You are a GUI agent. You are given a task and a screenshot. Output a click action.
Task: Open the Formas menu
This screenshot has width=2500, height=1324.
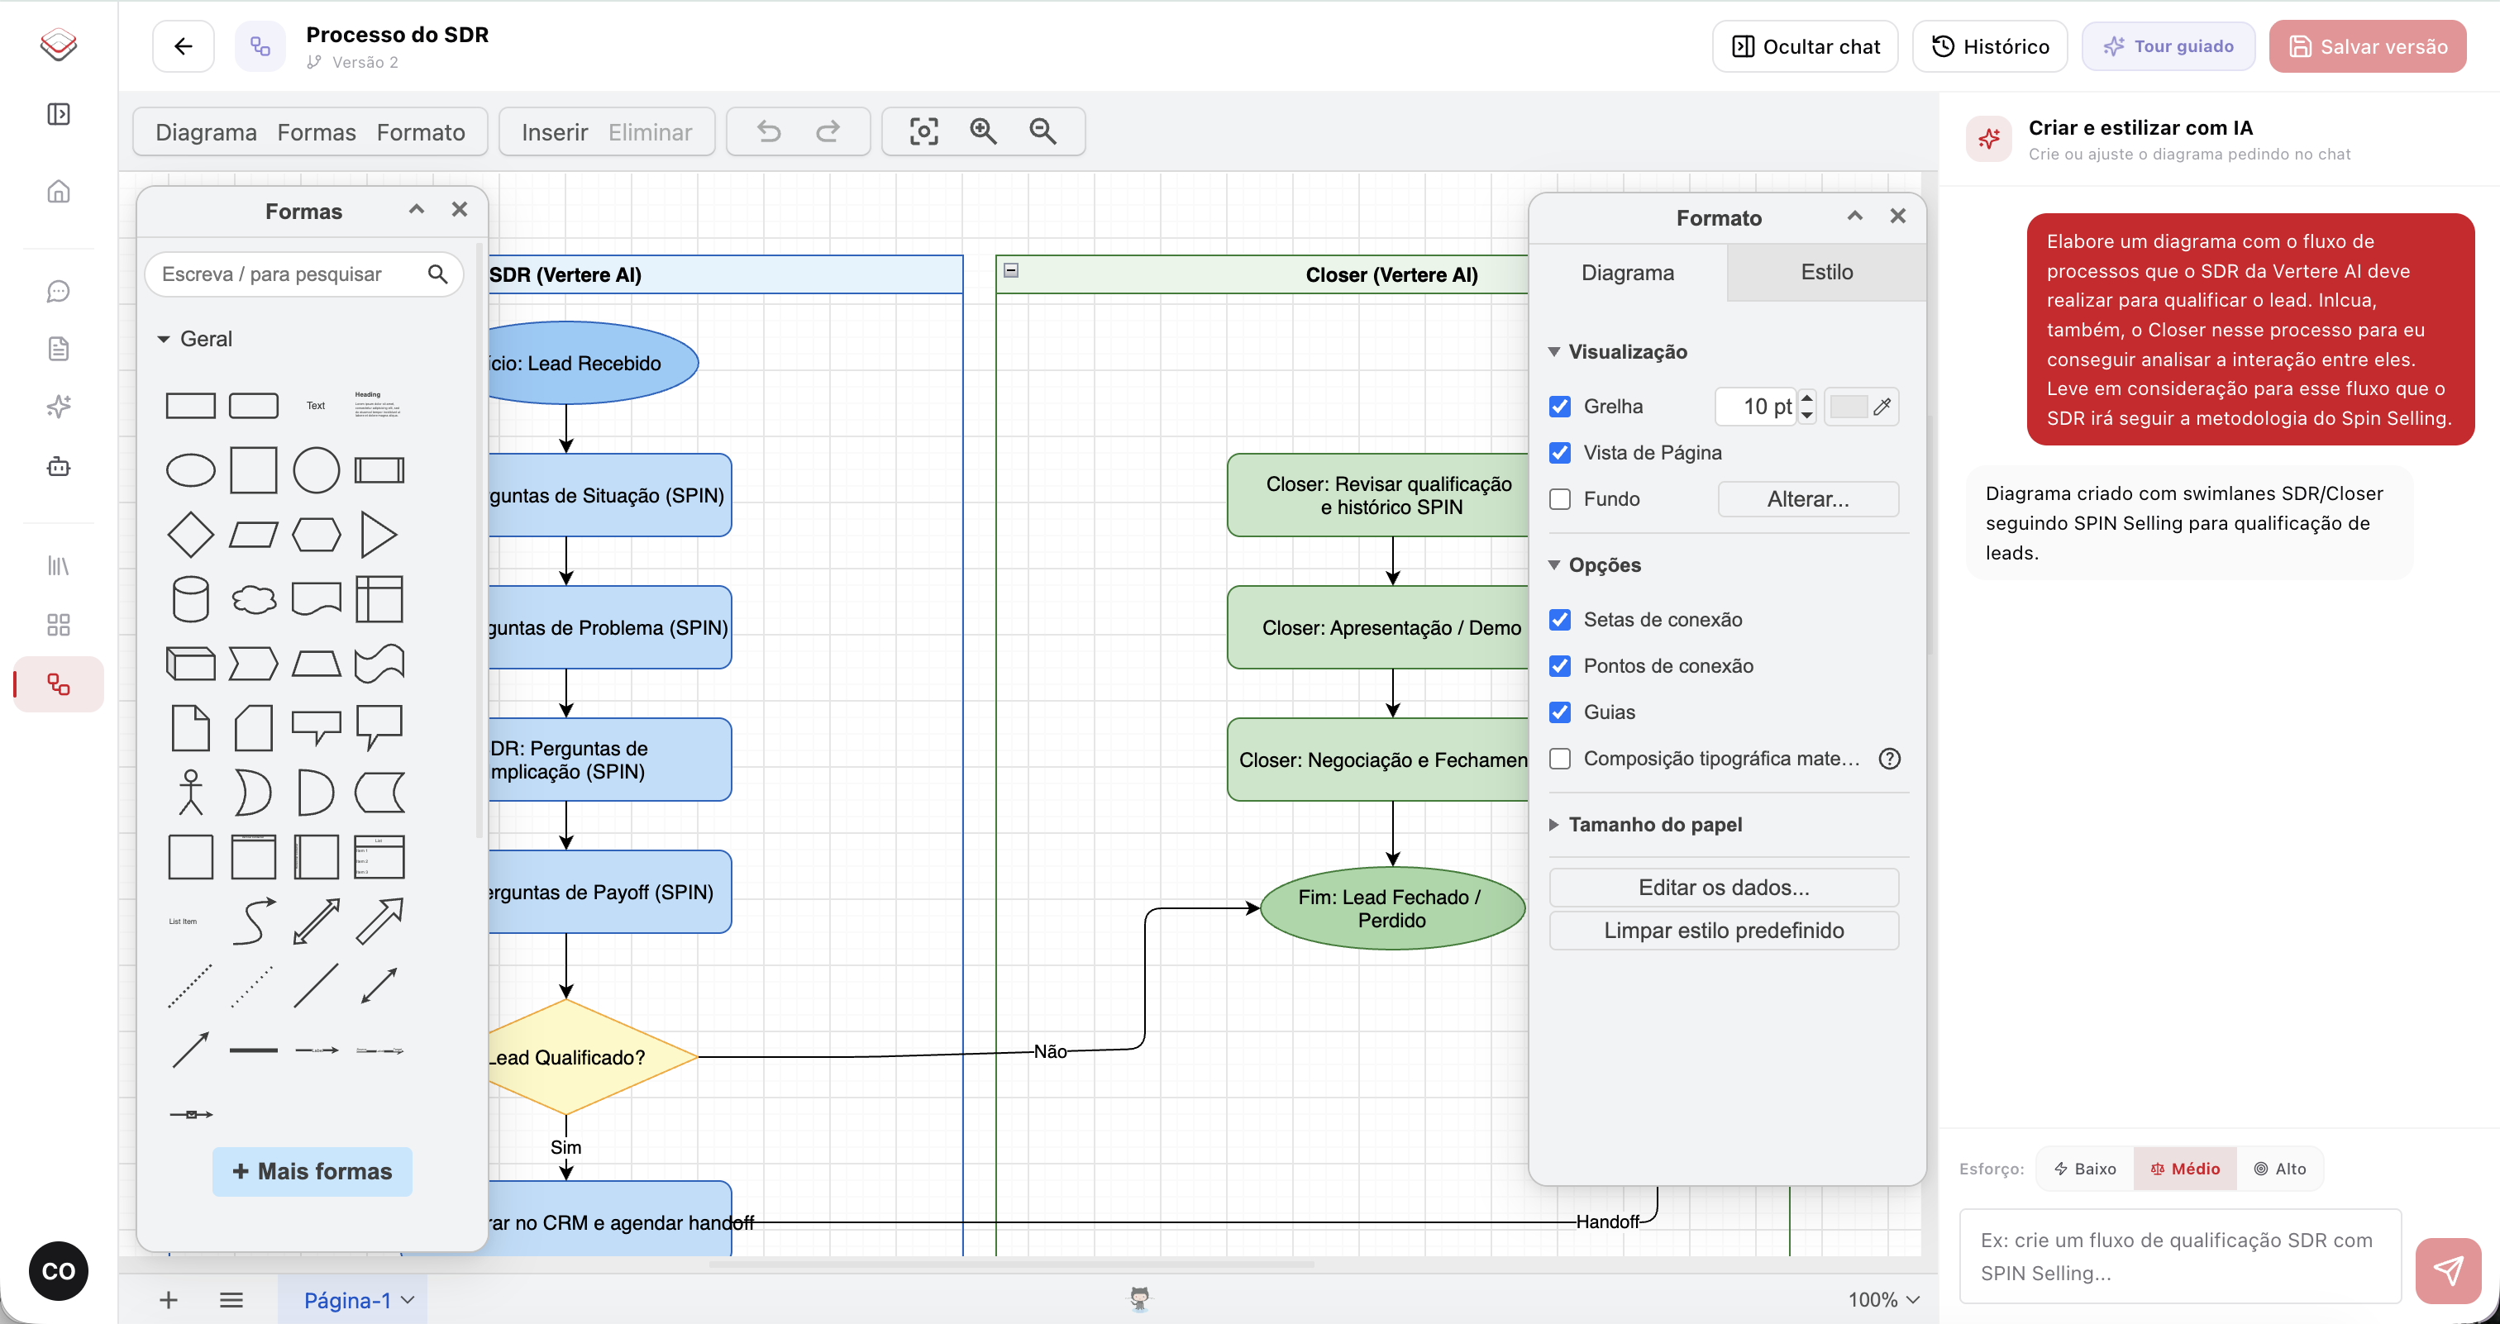click(317, 132)
